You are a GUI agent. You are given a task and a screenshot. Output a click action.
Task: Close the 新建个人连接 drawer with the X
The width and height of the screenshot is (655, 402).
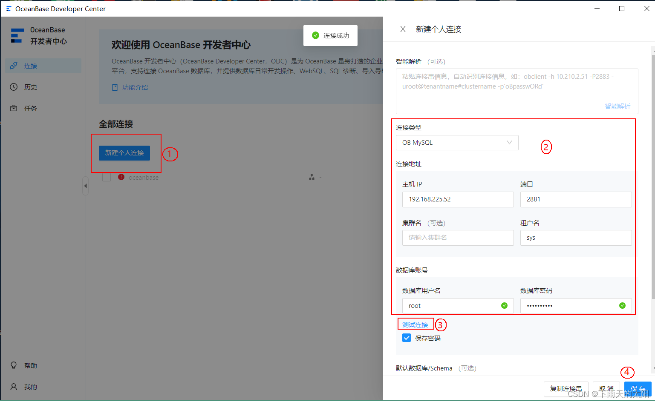tap(403, 29)
